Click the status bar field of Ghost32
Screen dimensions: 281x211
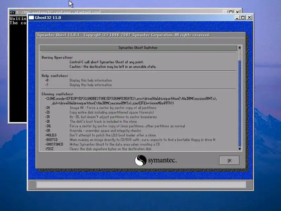141,184
